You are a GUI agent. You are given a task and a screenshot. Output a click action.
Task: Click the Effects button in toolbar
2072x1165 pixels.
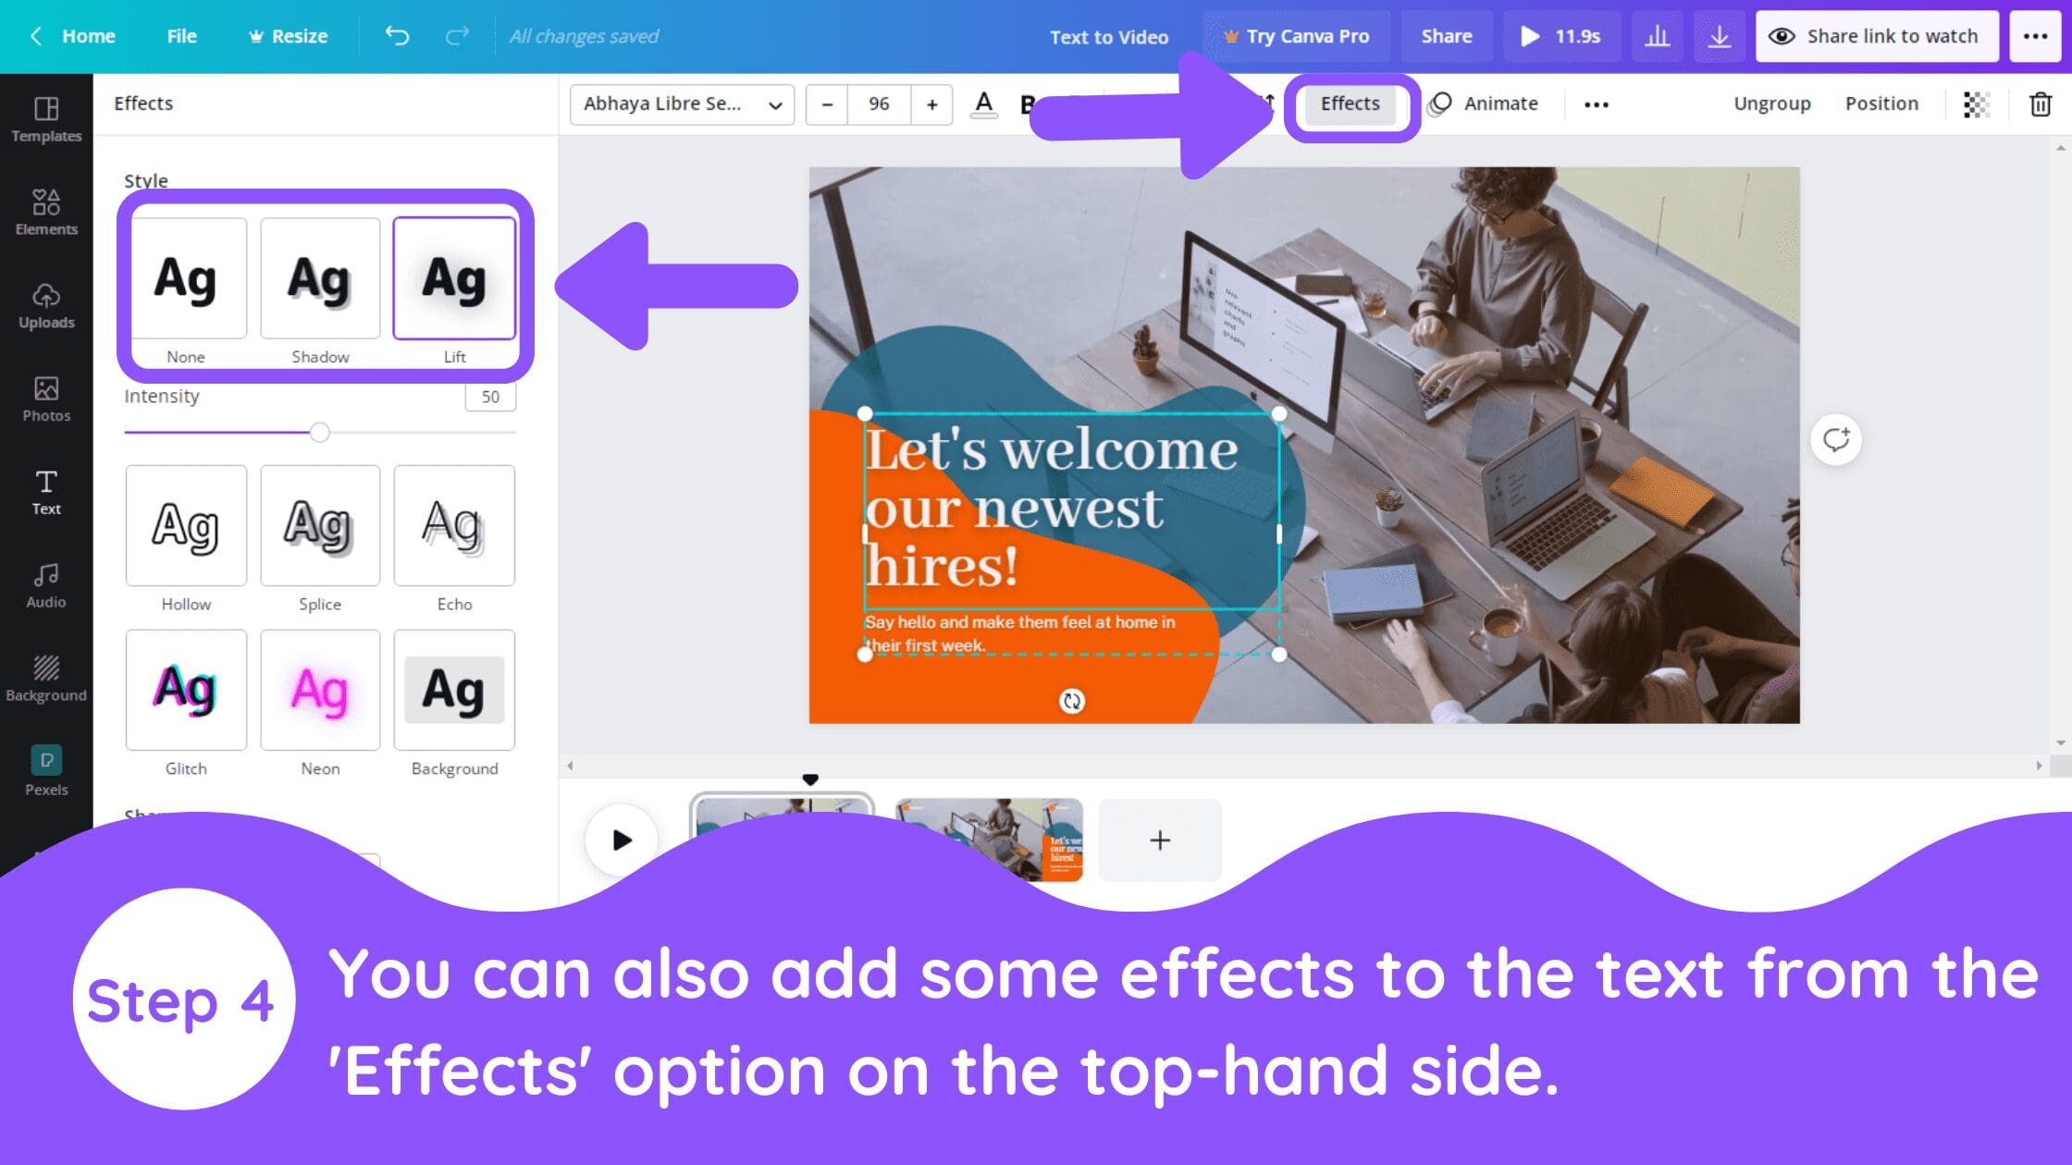[x=1349, y=103]
